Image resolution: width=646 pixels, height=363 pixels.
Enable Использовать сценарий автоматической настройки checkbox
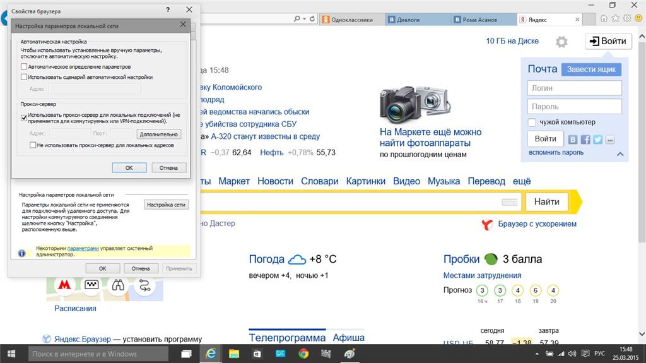click(24, 77)
